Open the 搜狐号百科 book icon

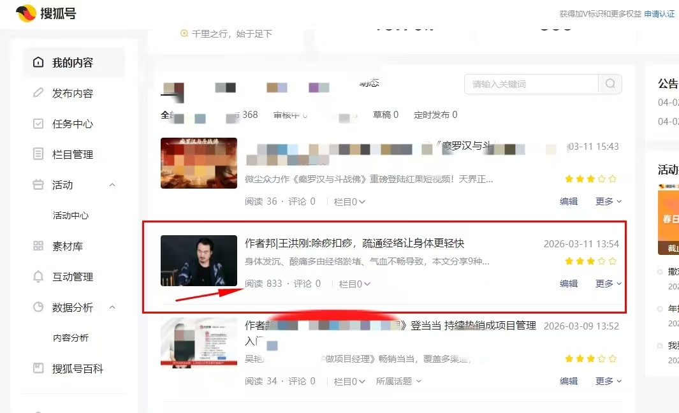coord(38,368)
